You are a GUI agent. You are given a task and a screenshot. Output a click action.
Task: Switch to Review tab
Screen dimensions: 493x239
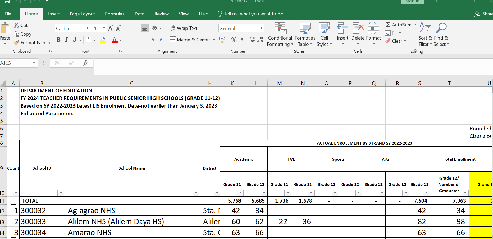(161, 14)
